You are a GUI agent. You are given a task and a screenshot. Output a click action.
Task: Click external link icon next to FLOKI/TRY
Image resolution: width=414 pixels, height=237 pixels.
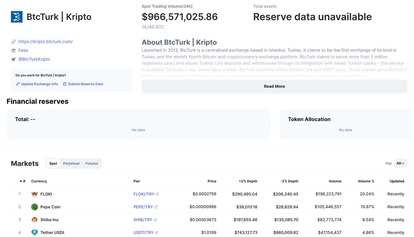(x=157, y=194)
